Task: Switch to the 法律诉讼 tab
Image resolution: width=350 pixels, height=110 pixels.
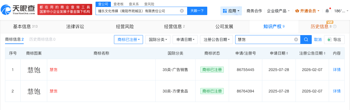Action: (x=75, y=26)
